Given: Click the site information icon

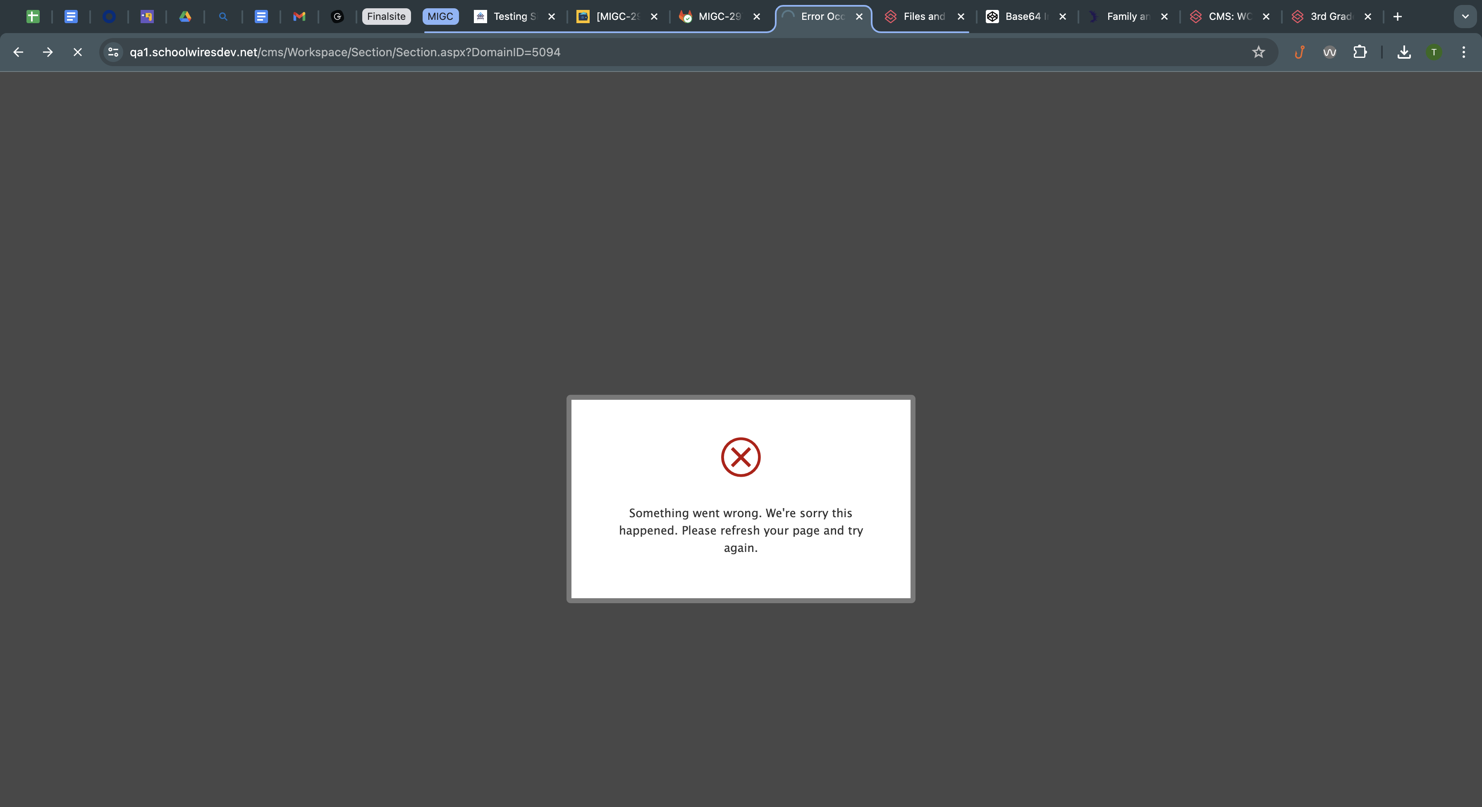Looking at the screenshot, I should [113, 53].
